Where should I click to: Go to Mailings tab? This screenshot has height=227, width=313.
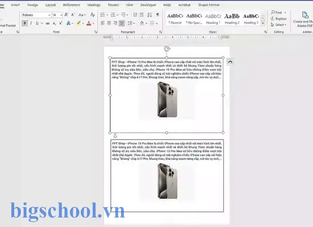point(94,5)
